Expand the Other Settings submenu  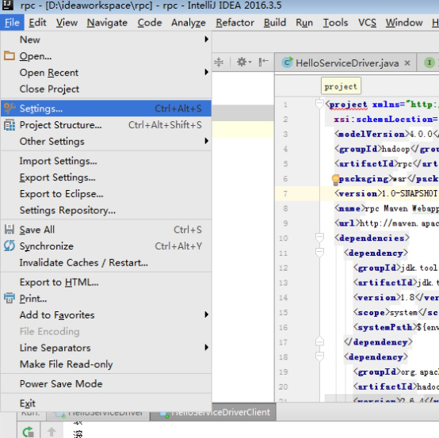tap(106, 141)
